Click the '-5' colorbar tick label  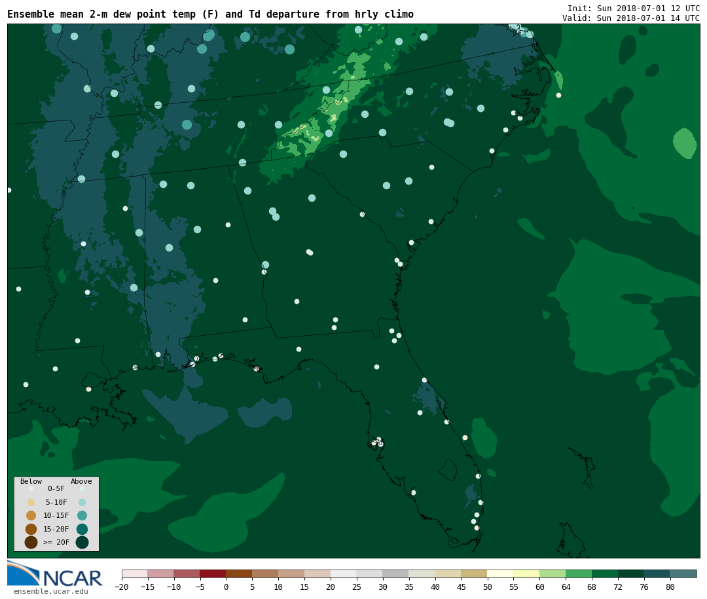200,587
